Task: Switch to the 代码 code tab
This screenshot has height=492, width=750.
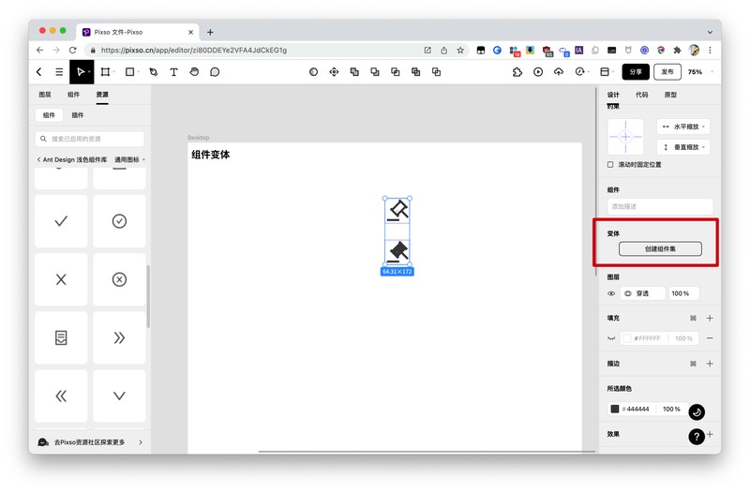Action: (x=642, y=95)
